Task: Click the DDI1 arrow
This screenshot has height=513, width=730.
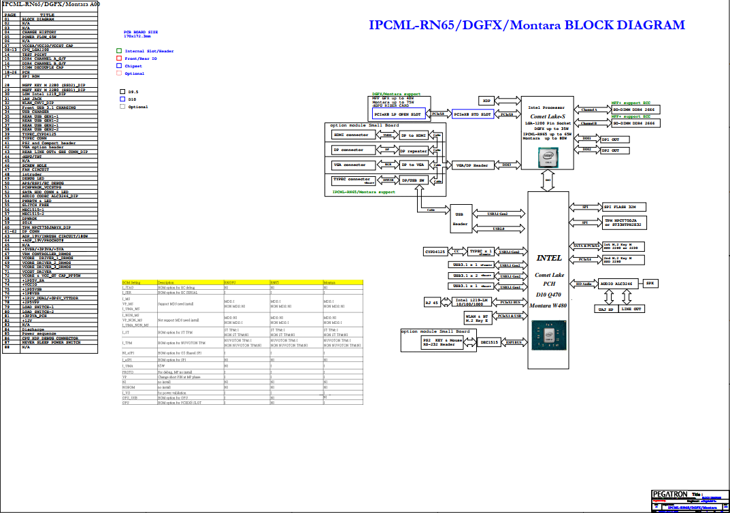Action: pyautogui.click(x=587, y=139)
